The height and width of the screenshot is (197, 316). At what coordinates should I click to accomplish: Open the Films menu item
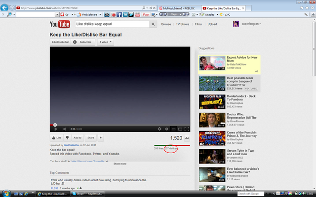[198, 24]
